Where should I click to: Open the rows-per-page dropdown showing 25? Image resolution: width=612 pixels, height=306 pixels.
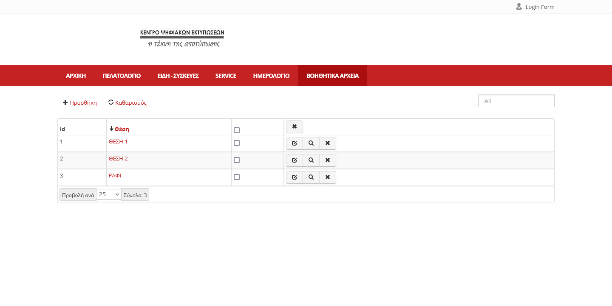[109, 194]
